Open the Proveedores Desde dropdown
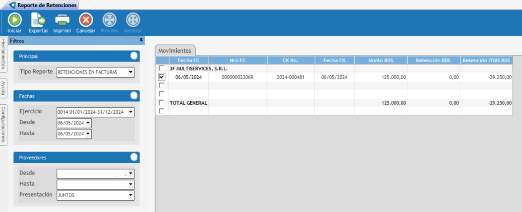 click(x=131, y=174)
